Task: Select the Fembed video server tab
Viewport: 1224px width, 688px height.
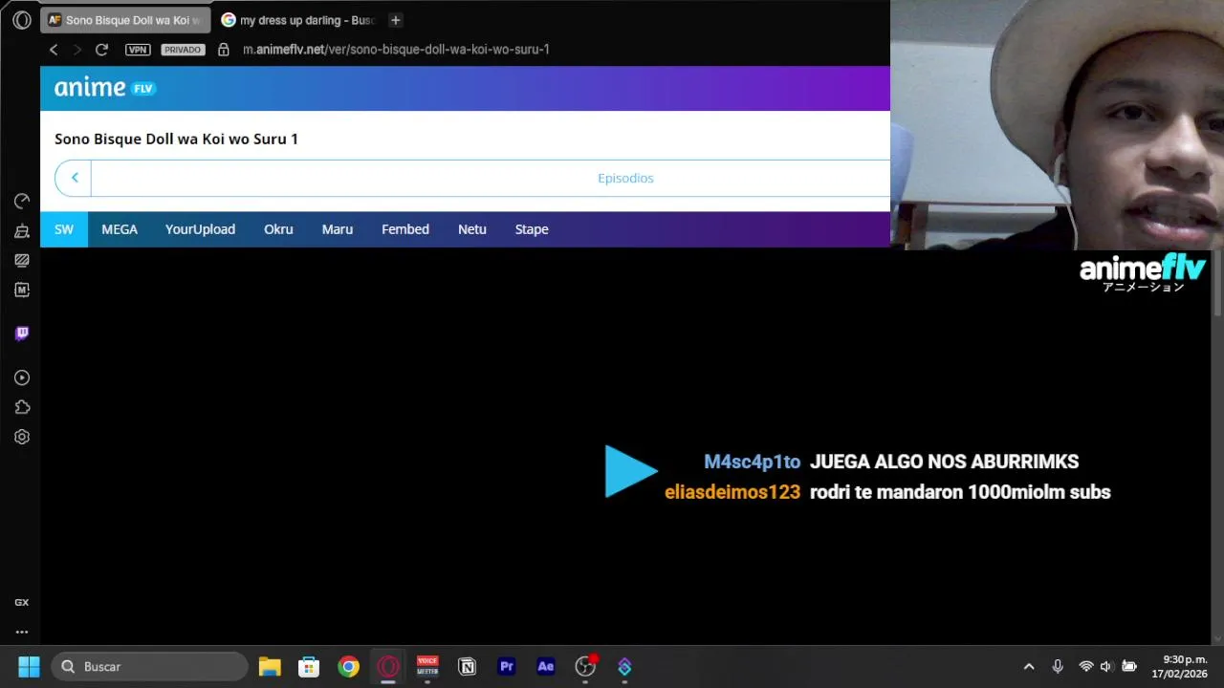Action: click(405, 229)
